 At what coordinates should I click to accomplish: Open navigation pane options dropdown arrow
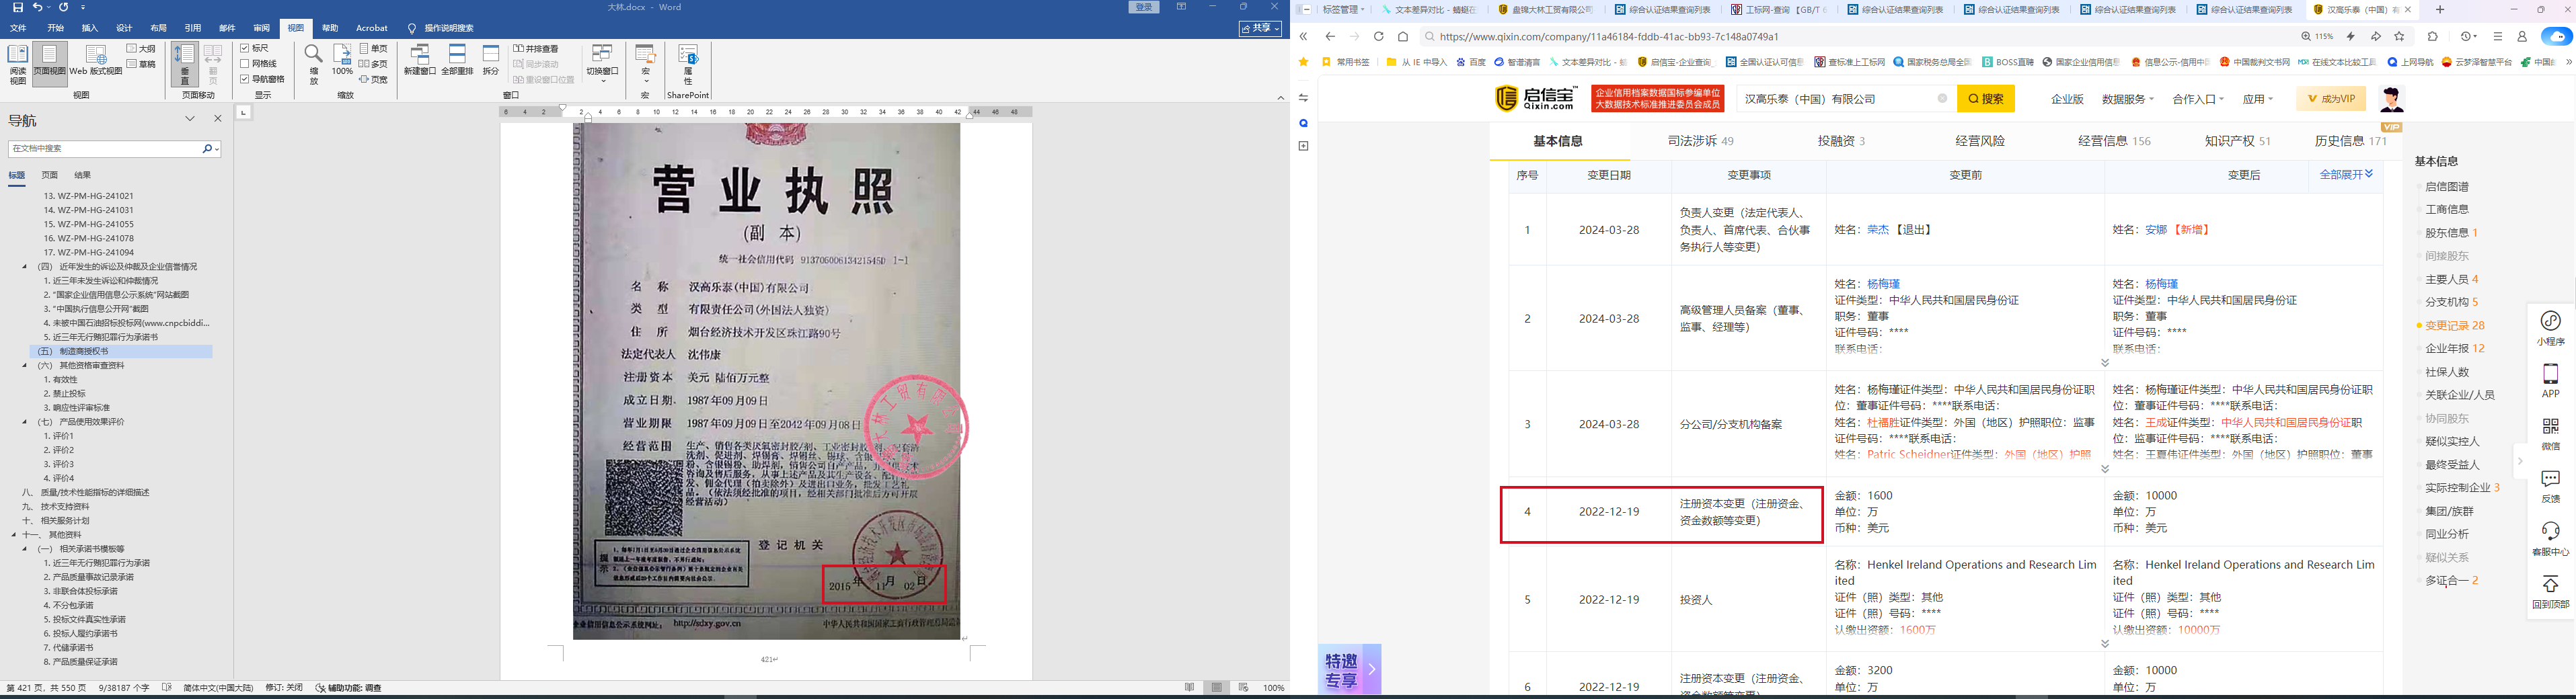click(190, 119)
